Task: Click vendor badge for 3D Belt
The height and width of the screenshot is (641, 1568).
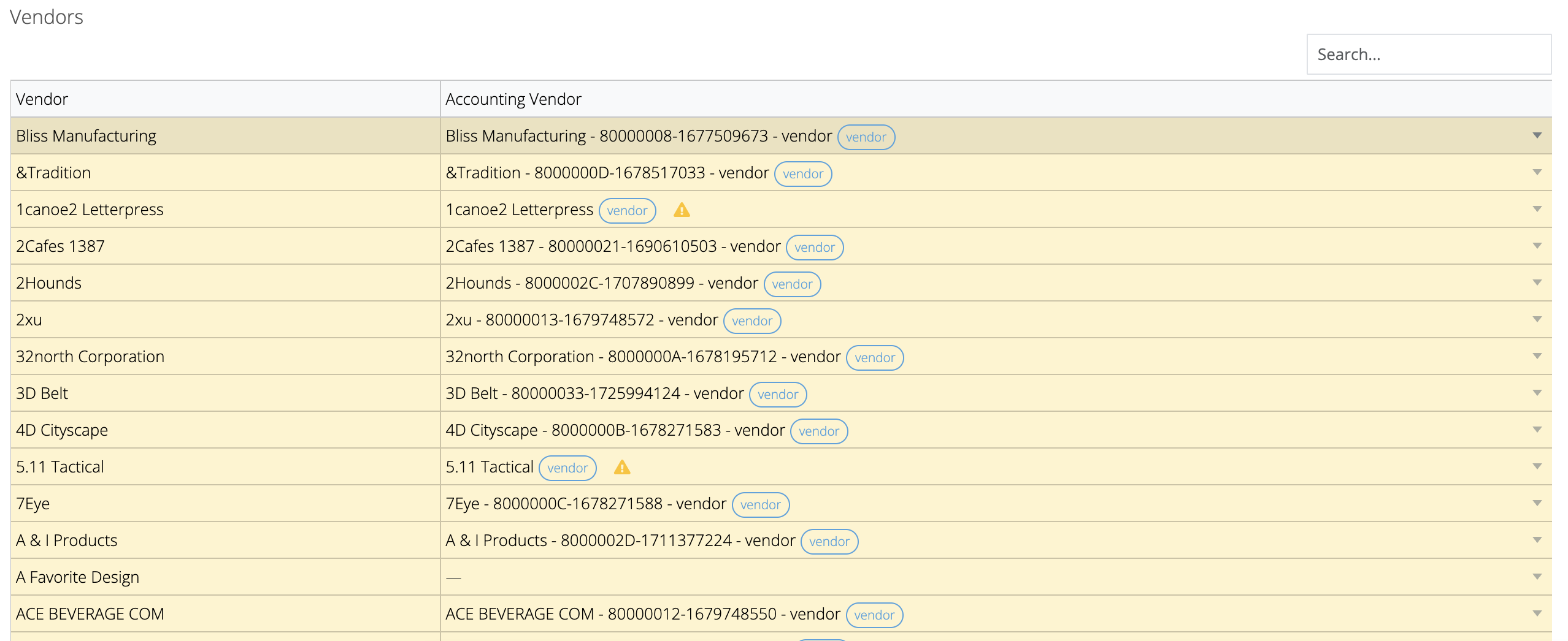Action: point(778,394)
